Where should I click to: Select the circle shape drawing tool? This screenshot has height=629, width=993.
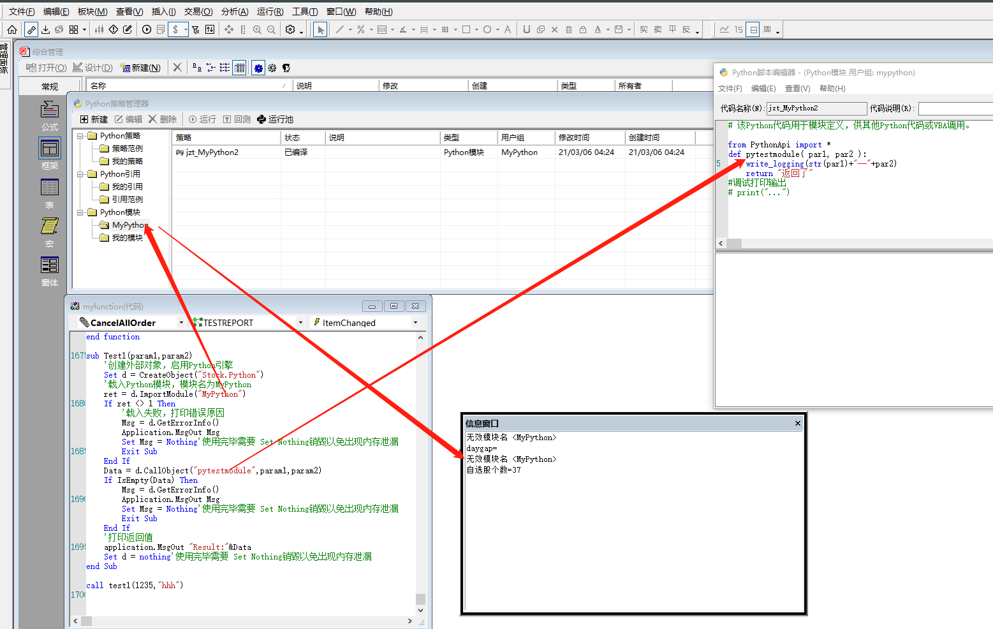pos(487,29)
